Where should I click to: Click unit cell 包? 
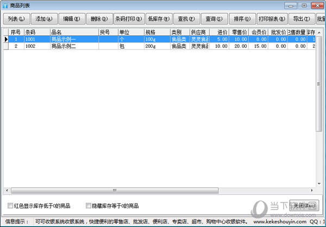click(131, 46)
